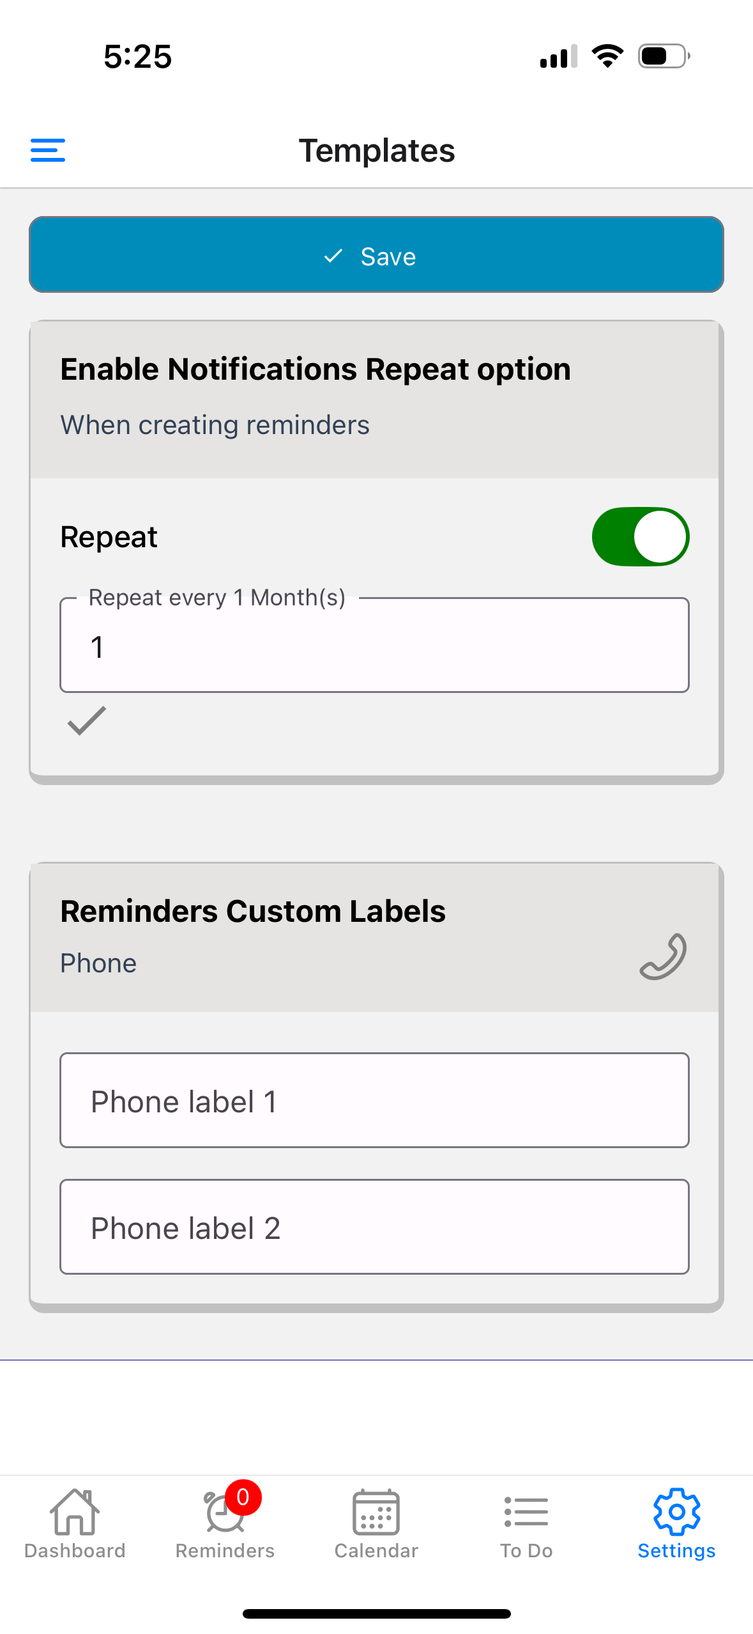This screenshot has width=753, height=1634.
Task: Switch to the To Do tab label
Action: pos(526,1551)
